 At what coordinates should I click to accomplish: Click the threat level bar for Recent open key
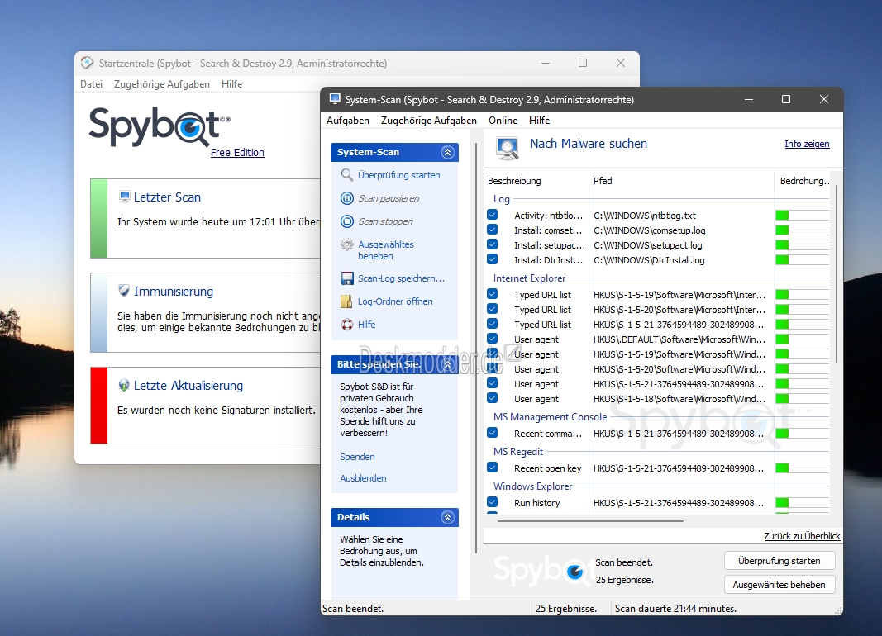[x=802, y=468]
